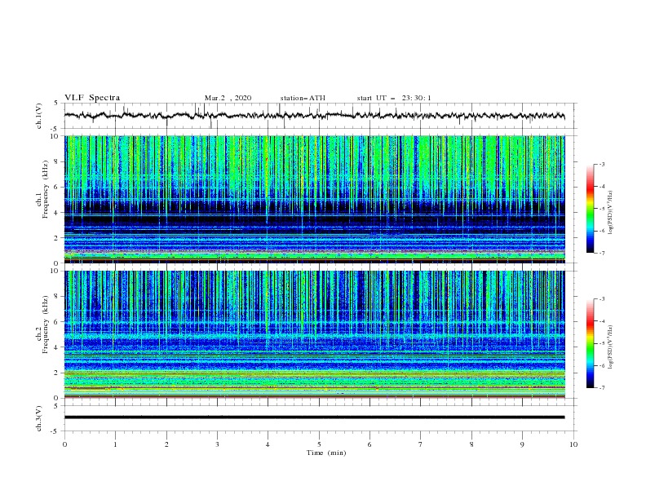Click the "8" kHz tick of ch.1 spectrogram

(x=56, y=161)
